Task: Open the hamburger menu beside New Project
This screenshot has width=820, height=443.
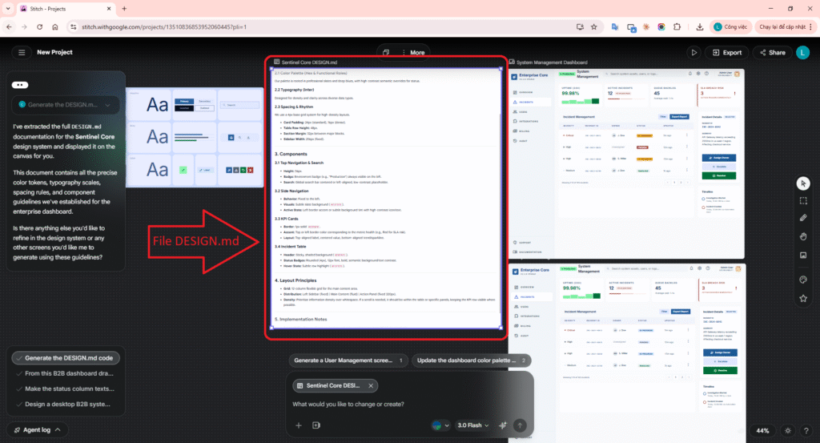Action: (20, 52)
